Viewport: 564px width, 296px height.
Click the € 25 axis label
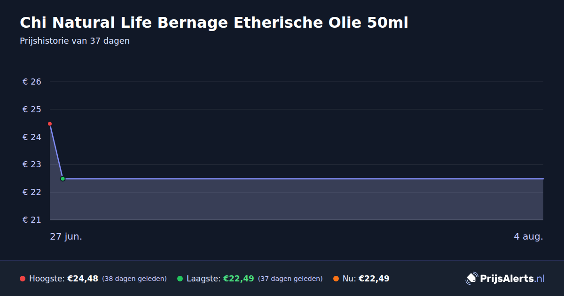32,109
